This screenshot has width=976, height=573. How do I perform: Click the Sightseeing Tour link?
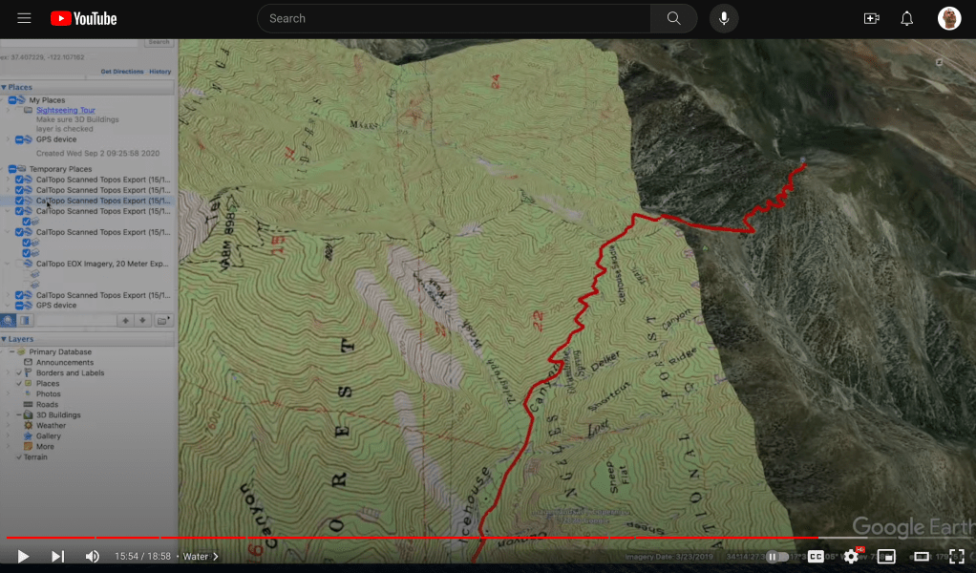(65, 110)
